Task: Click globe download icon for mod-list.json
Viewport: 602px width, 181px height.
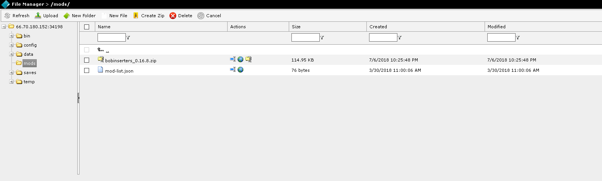Action: pos(241,69)
